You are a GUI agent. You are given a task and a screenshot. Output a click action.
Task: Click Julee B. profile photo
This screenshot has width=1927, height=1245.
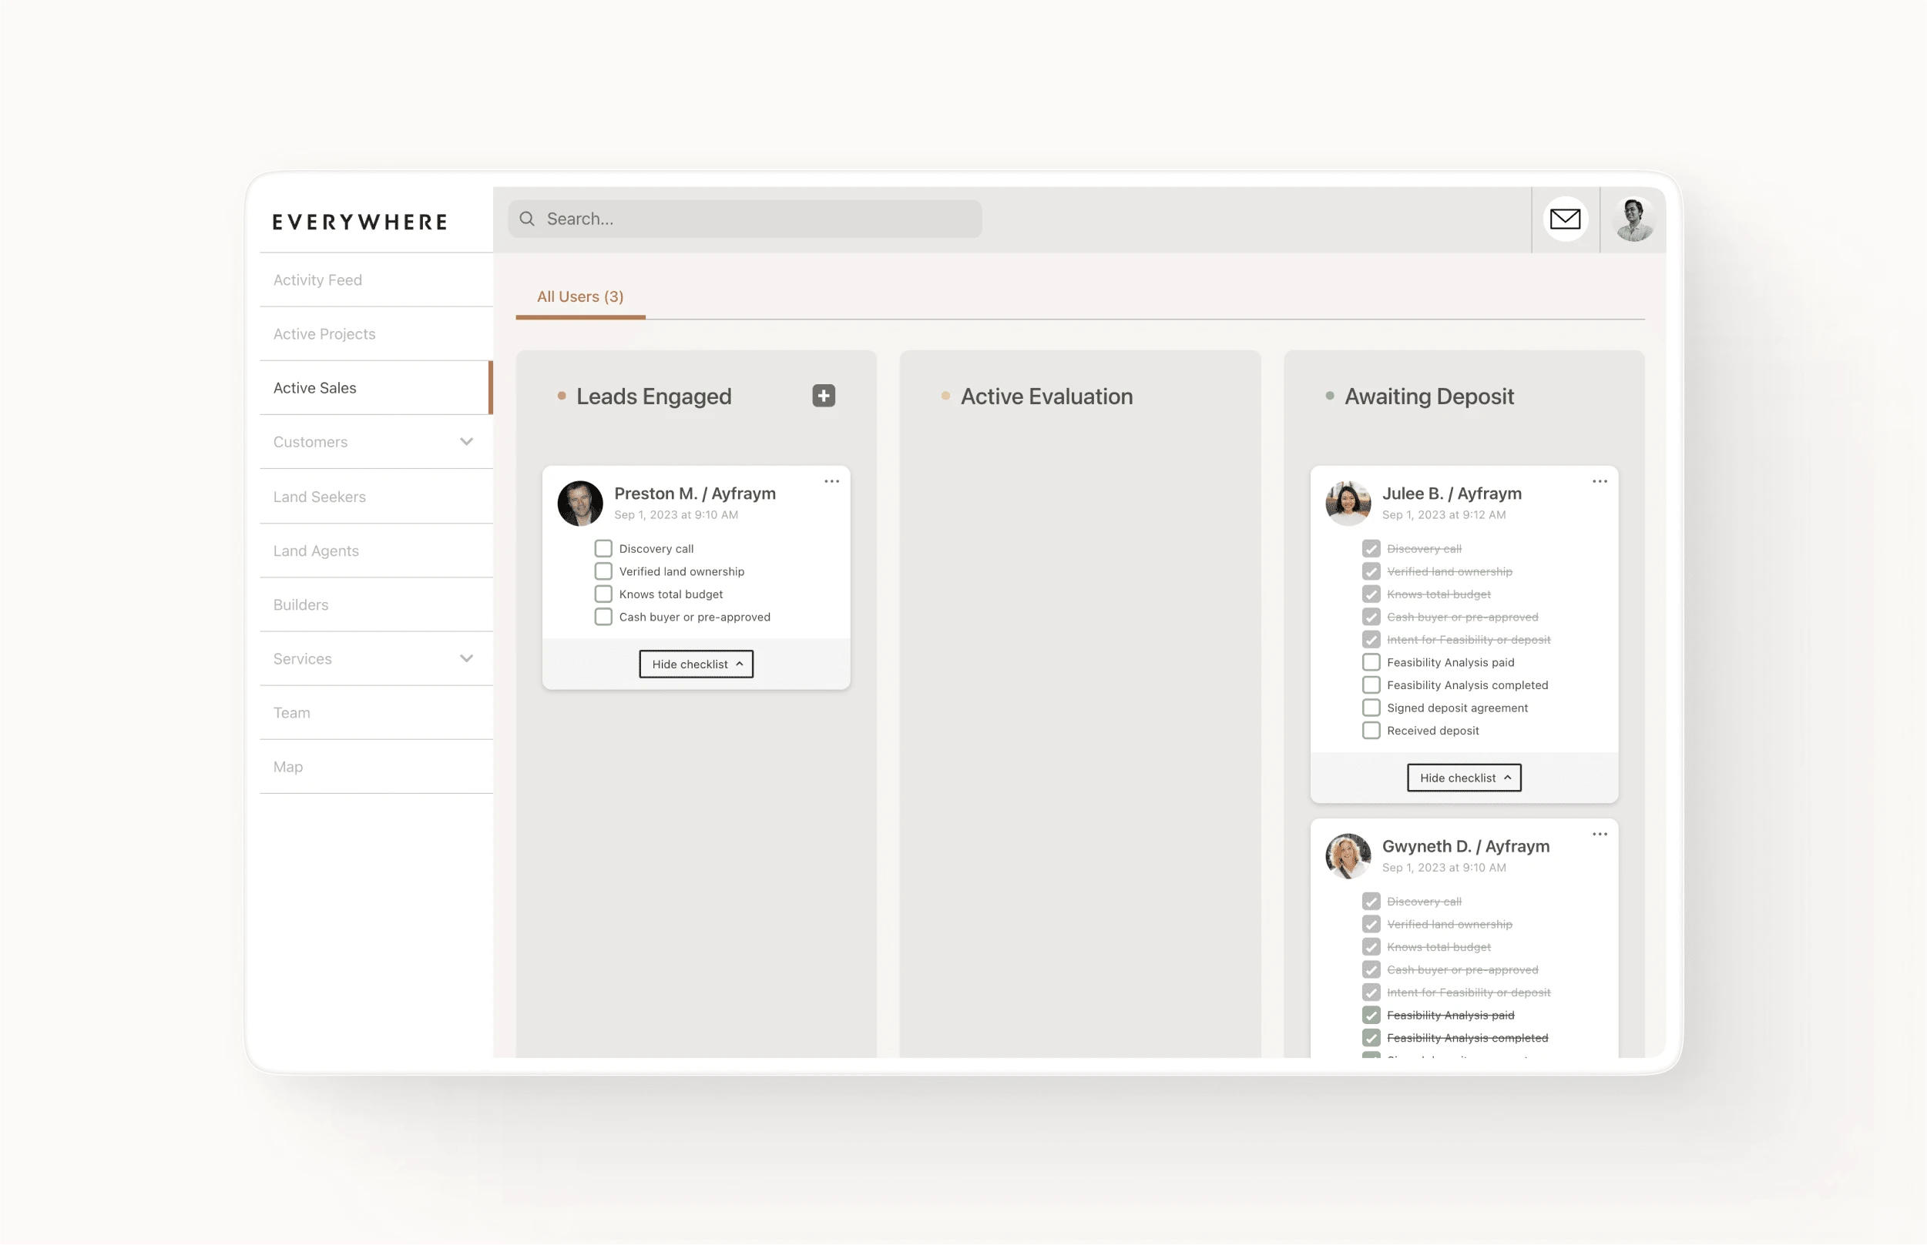[1347, 504]
